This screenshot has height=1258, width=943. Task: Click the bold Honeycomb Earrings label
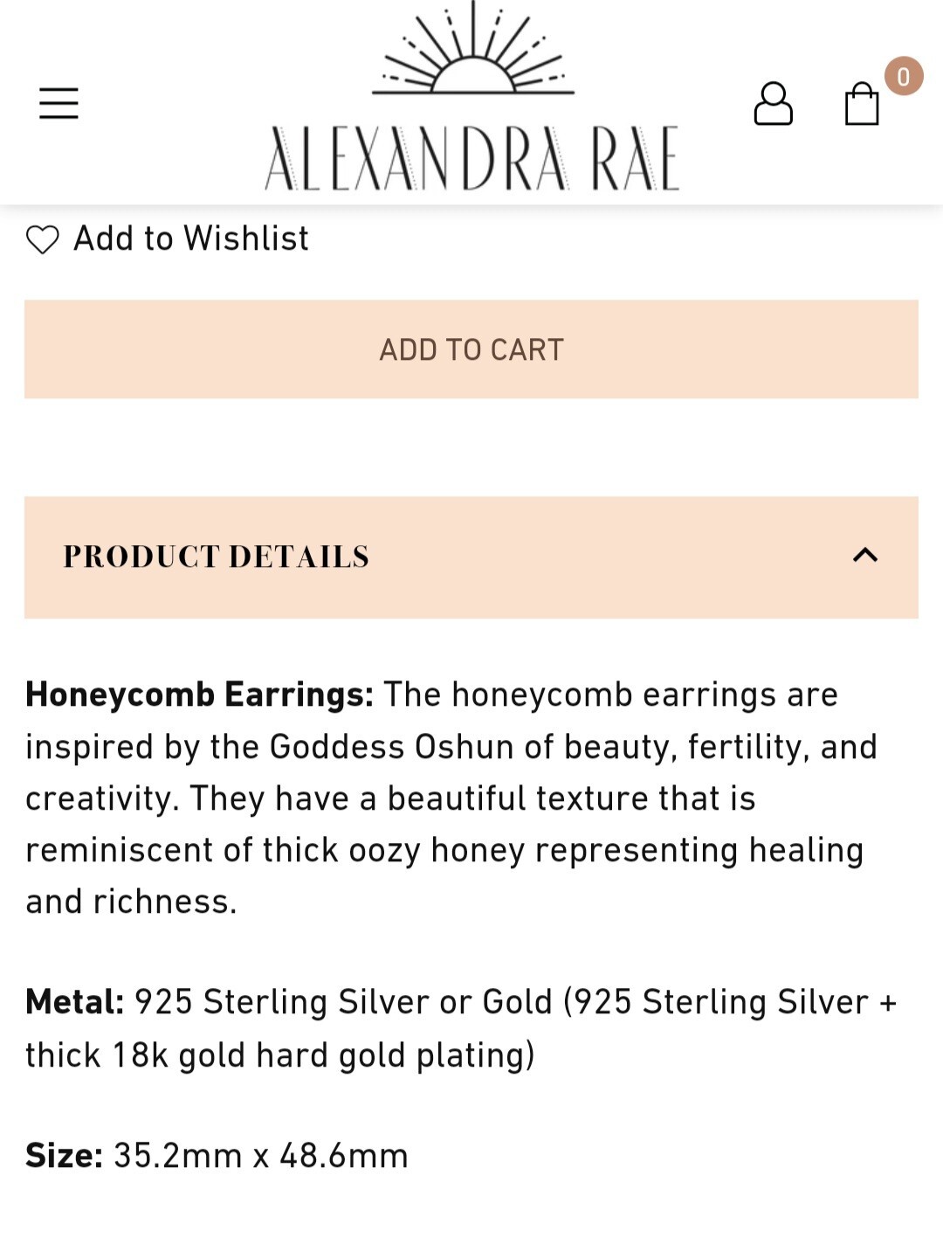pos(199,695)
